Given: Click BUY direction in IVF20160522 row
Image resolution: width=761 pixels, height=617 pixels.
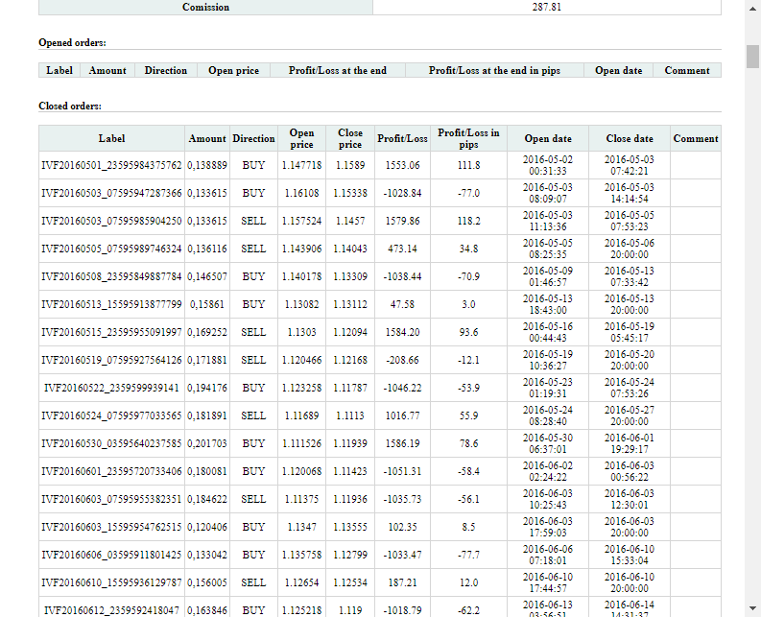Looking at the screenshot, I should pyautogui.click(x=253, y=388).
